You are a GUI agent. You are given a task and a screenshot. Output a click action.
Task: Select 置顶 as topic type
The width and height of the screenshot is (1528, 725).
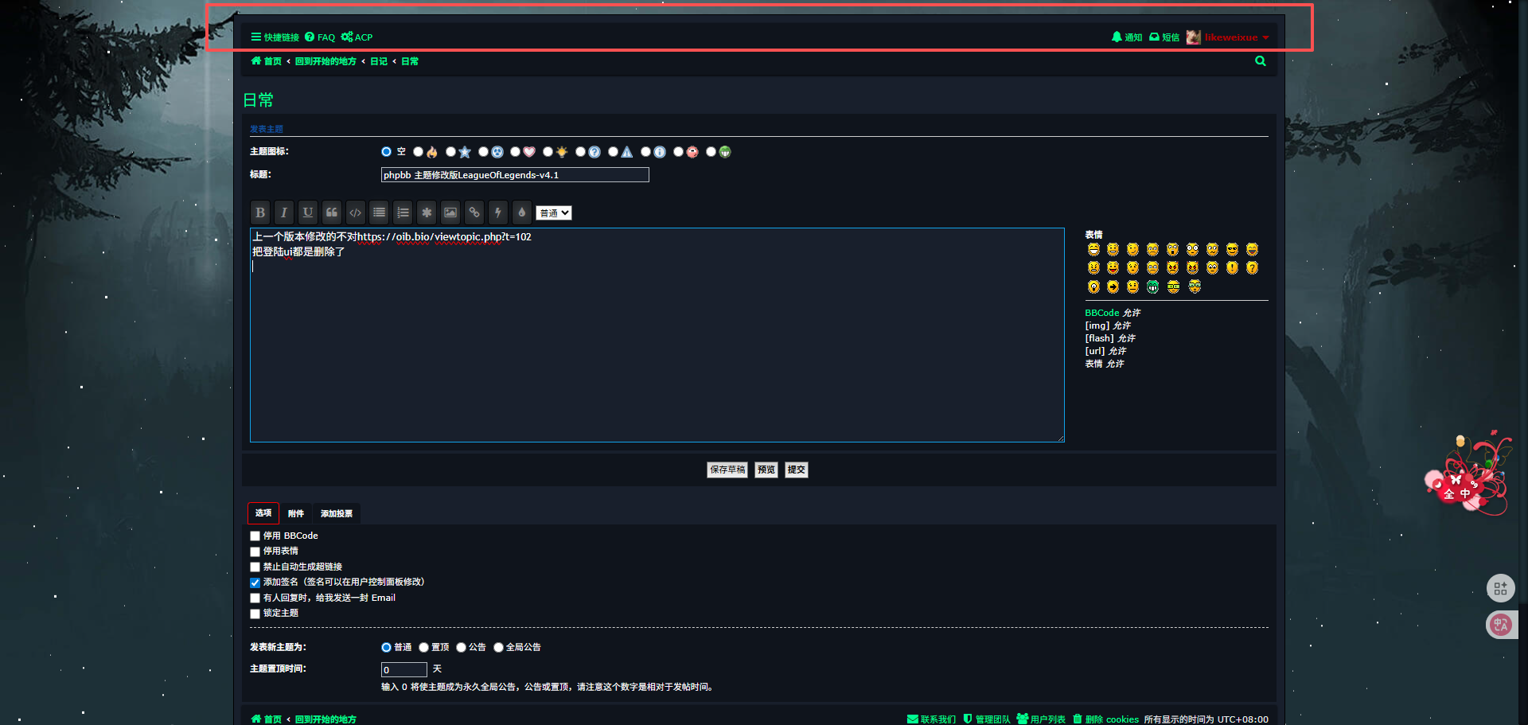click(x=424, y=648)
